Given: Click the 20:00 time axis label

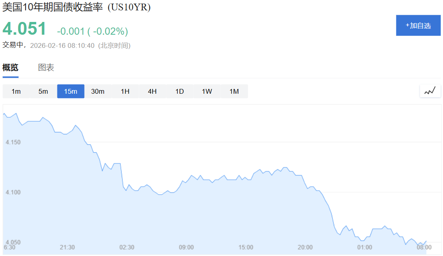Looking at the screenshot, I should 305,247.
